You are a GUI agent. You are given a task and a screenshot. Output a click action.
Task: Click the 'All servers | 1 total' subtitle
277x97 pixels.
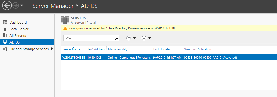pos(83,23)
